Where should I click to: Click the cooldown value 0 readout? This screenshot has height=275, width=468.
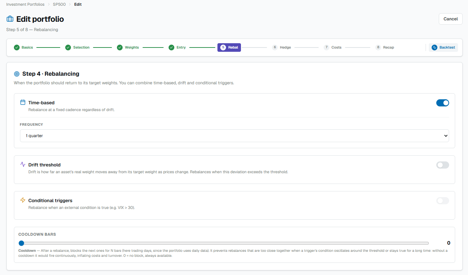[449, 243]
